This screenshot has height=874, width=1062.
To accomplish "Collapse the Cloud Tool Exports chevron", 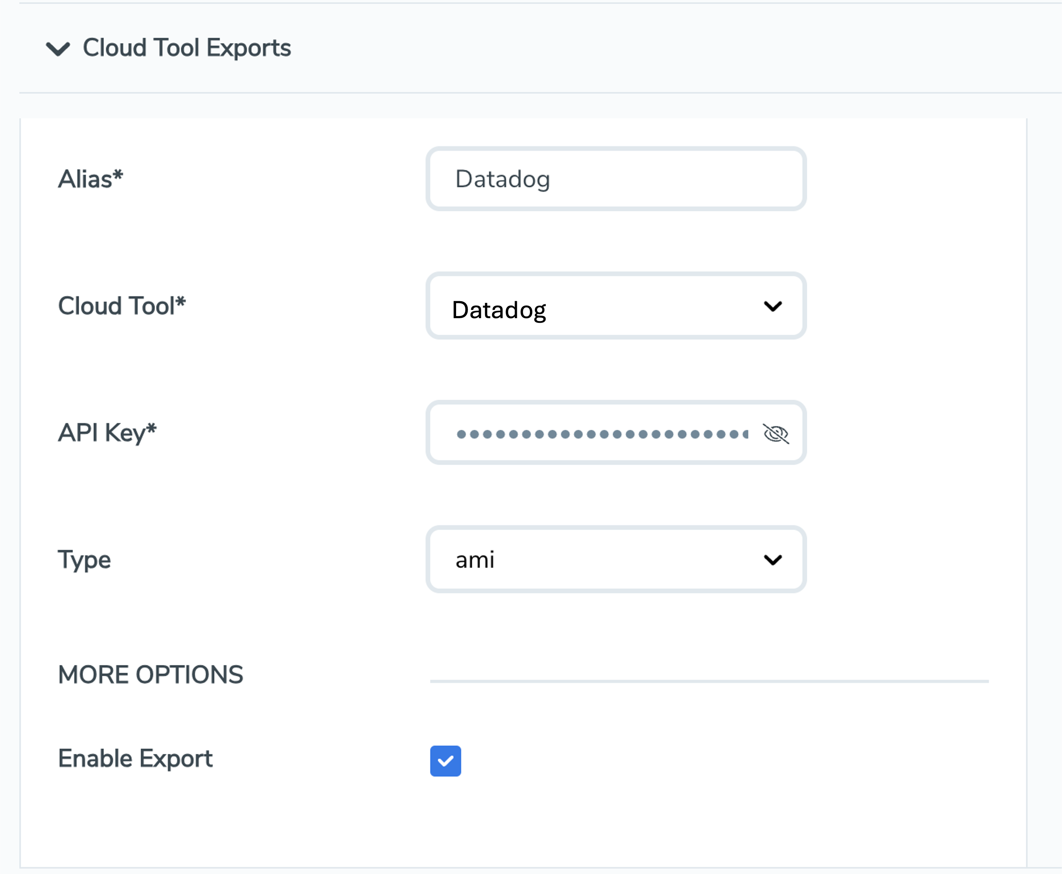I will point(58,49).
